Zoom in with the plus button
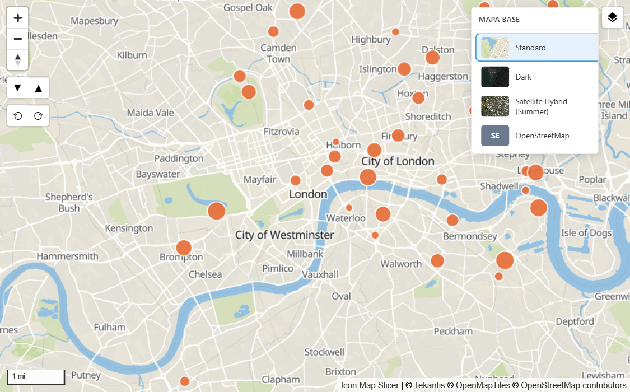630x392 pixels. pyautogui.click(x=18, y=18)
